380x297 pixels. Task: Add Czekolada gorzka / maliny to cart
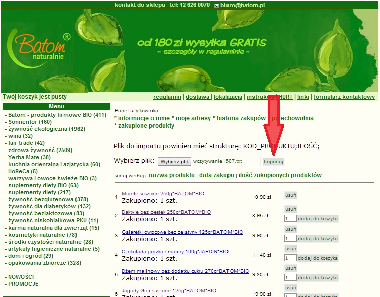tap(318, 258)
